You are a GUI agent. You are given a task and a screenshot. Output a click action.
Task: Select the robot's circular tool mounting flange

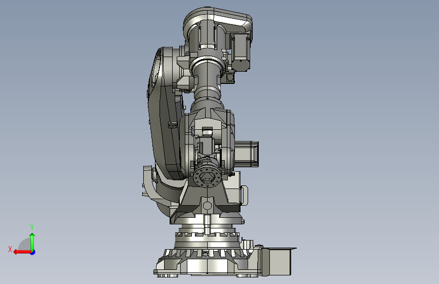207,177
